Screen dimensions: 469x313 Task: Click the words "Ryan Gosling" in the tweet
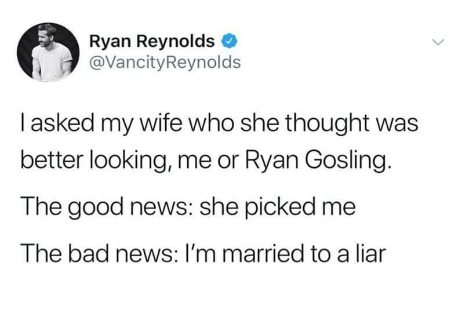[x=318, y=160]
